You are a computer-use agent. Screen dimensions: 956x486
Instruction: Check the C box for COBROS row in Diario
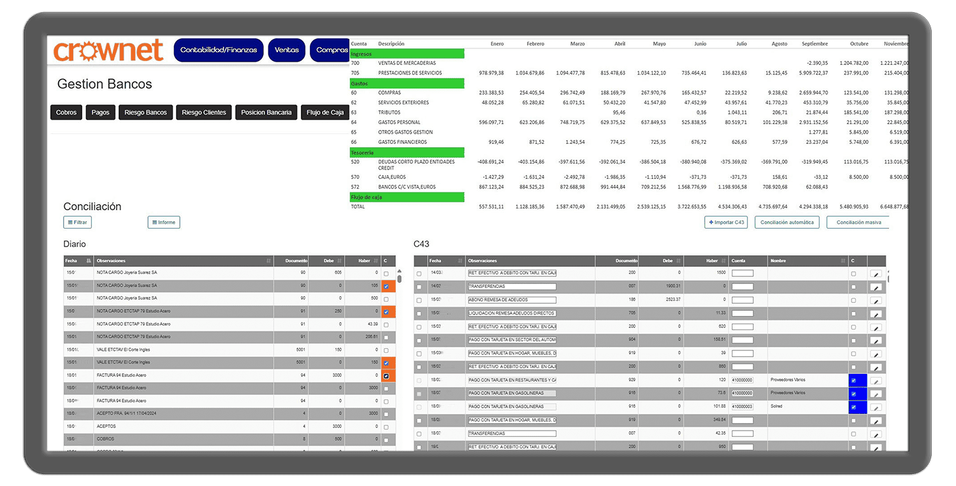click(x=386, y=440)
